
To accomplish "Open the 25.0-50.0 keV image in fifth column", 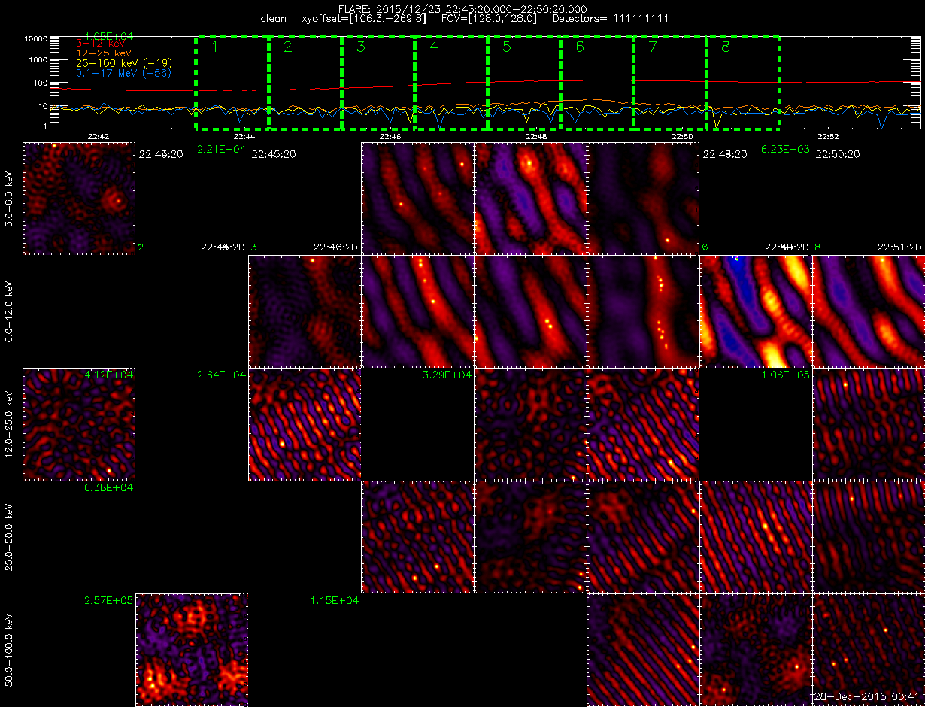I will pos(530,537).
